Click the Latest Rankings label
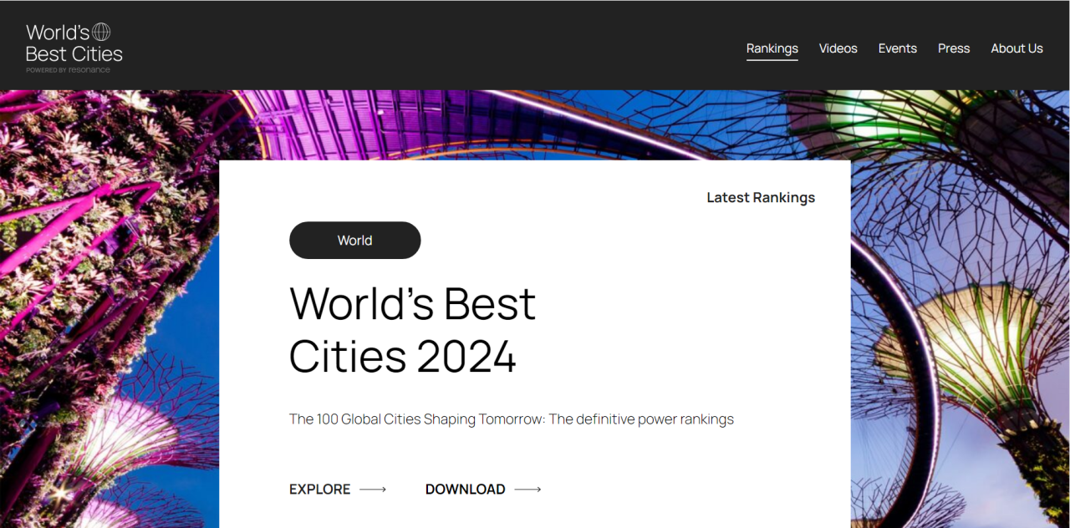The image size is (1070, 528). click(761, 198)
